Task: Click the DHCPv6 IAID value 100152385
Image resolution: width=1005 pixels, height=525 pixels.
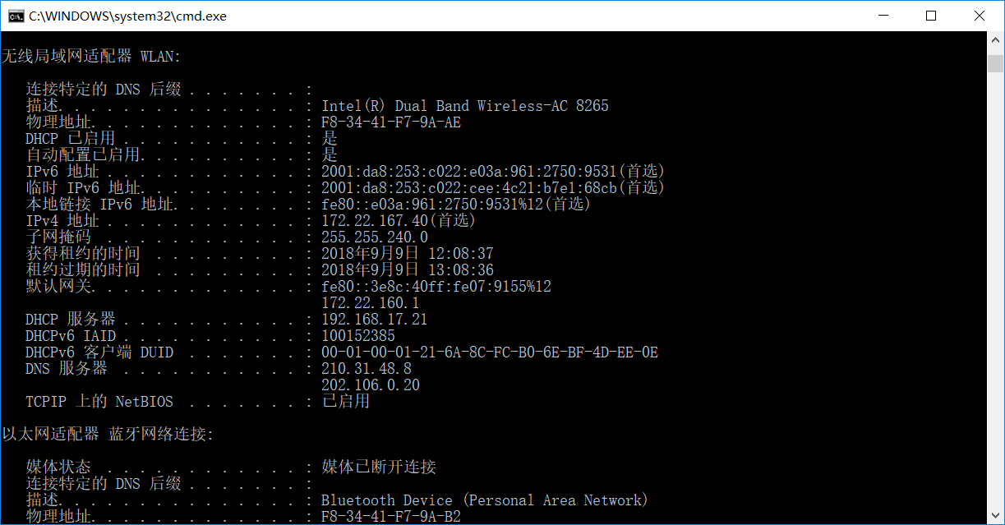Action: [358, 336]
